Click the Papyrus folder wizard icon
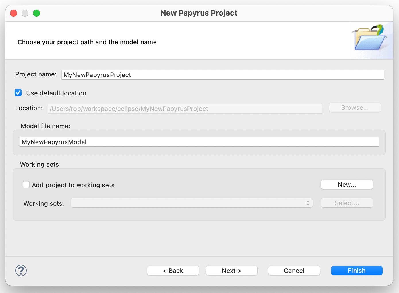The width and height of the screenshot is (399, 293). point(369,37)
